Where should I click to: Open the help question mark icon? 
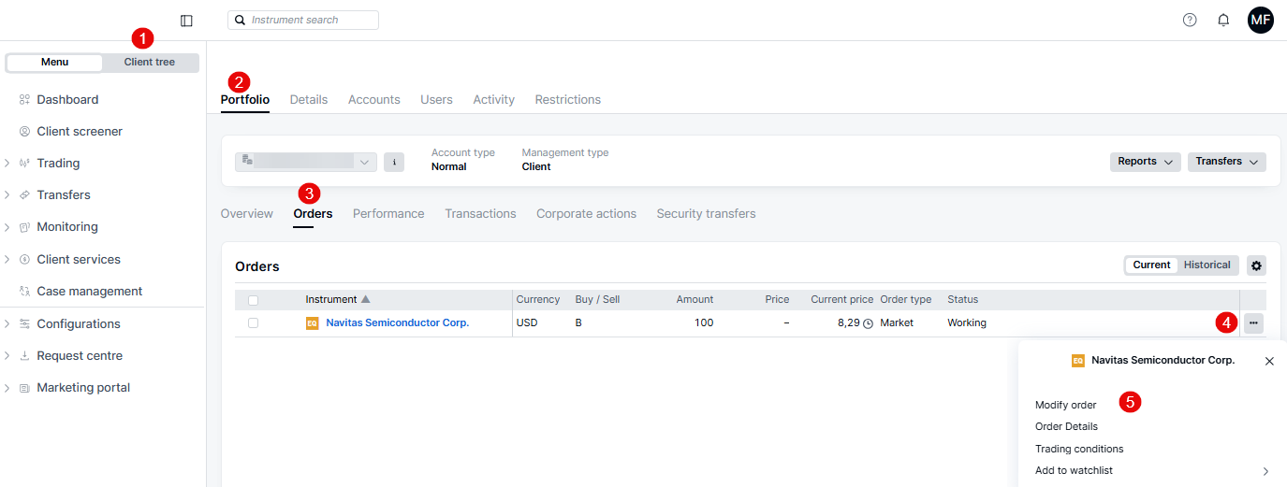click(x=1190, y=20)
